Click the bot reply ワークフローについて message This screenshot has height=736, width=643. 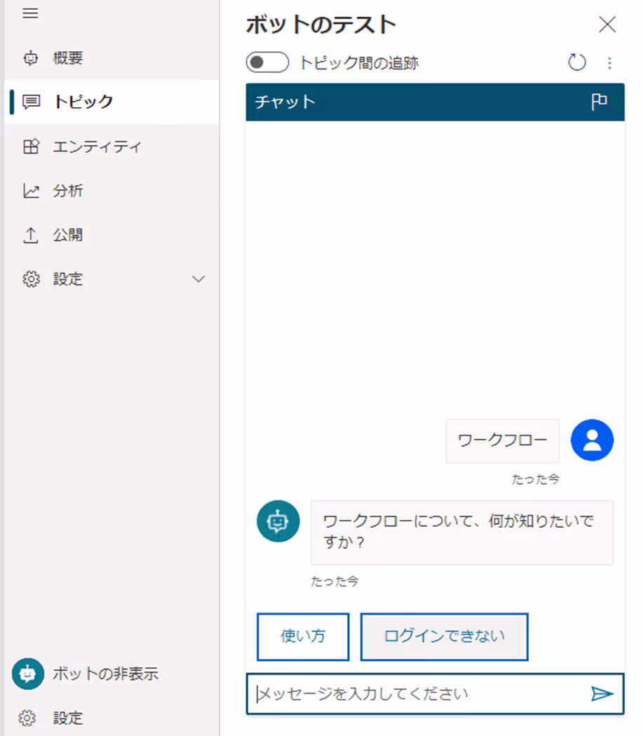(x=462, y=532)
